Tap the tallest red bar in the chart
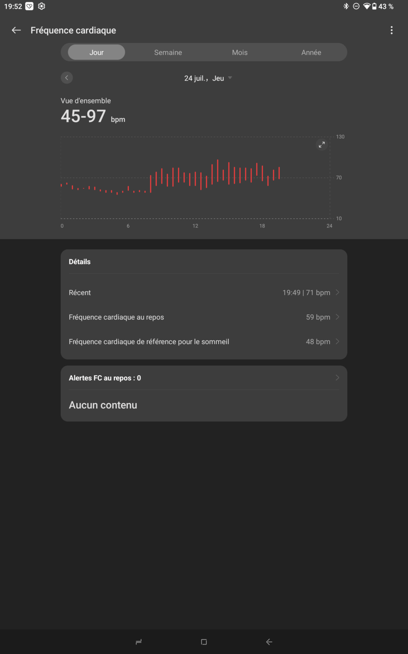 (217, 170)
